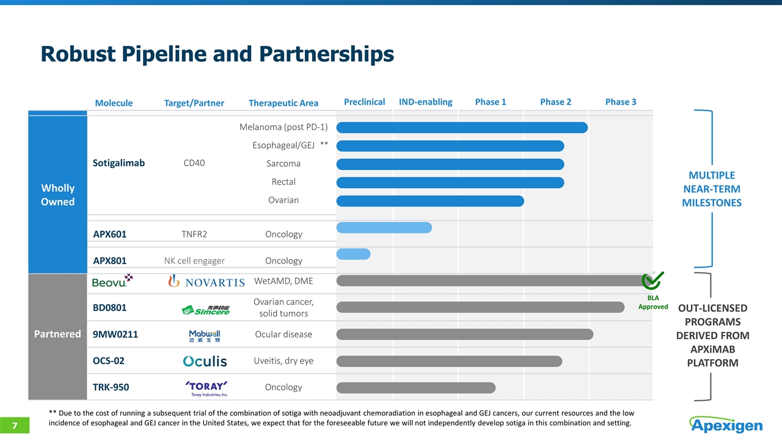Select the IND-enabling stage header
This screenshot has height=440, width=782.
point(425,101)
